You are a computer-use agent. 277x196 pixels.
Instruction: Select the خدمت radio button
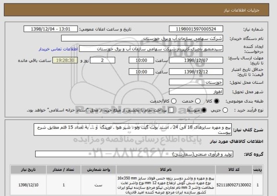point(198,101)
